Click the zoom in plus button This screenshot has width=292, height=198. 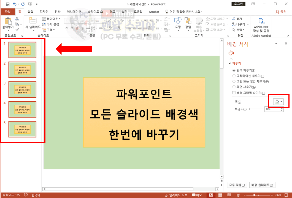[x=272, y=195]
